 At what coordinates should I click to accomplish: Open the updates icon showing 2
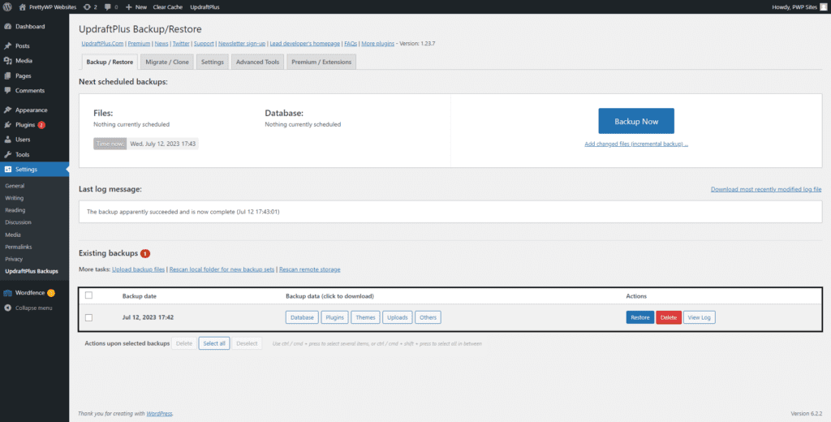click(90, 6)
